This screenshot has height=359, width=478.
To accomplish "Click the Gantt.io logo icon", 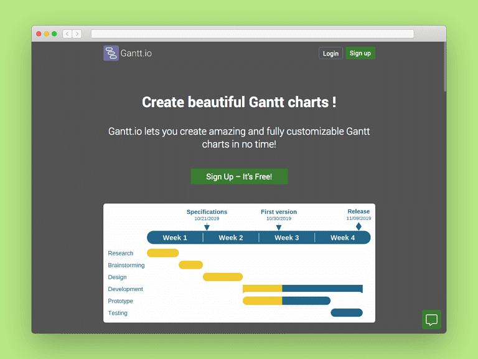I will pyautogui.click(x=111, y=53).
